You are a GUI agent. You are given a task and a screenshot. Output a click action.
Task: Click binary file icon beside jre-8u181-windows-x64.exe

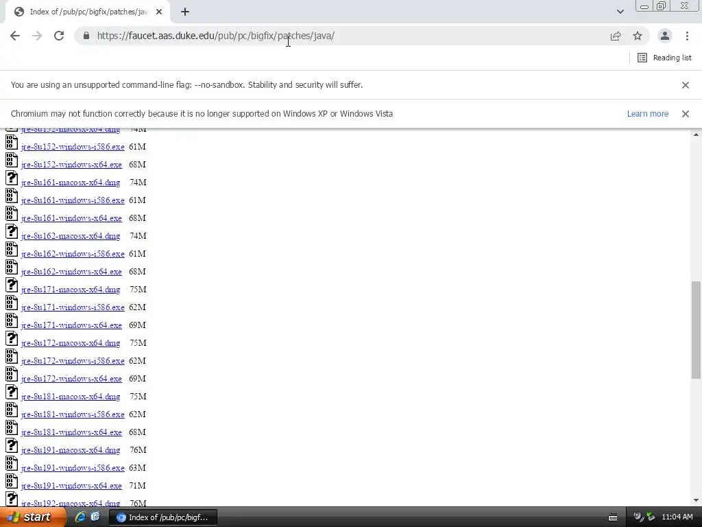(12, 428)
